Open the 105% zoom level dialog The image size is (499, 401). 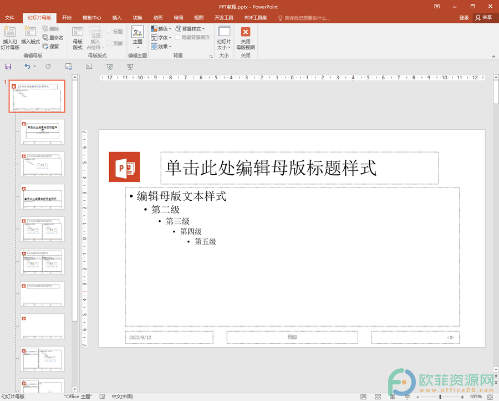[x=476, y=397]
